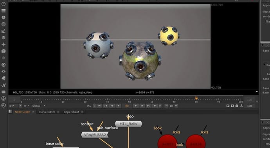
Task: Click the flipbook render icon near the lock
Action: point(228,106)
